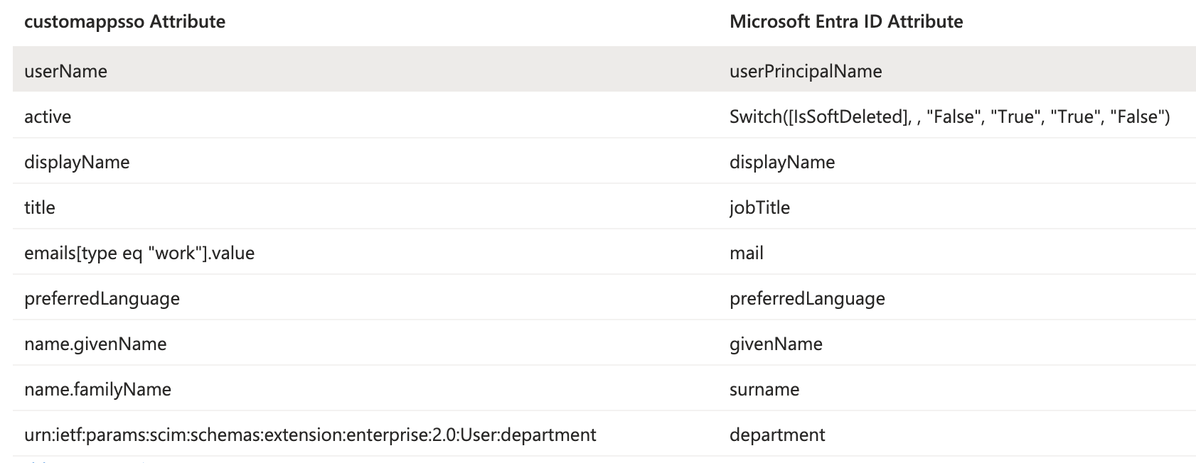Click preferredLanguage in Microsoft Entra ID column

[806, 298]
